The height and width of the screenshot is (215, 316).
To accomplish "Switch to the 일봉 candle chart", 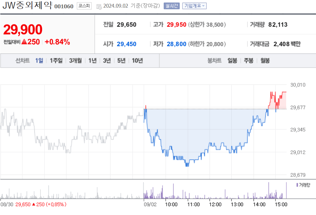I will coord(232,61).
